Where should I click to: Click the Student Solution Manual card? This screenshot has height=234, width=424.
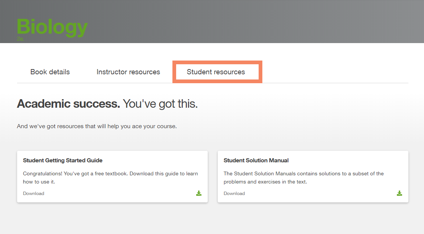pos(313,176)
